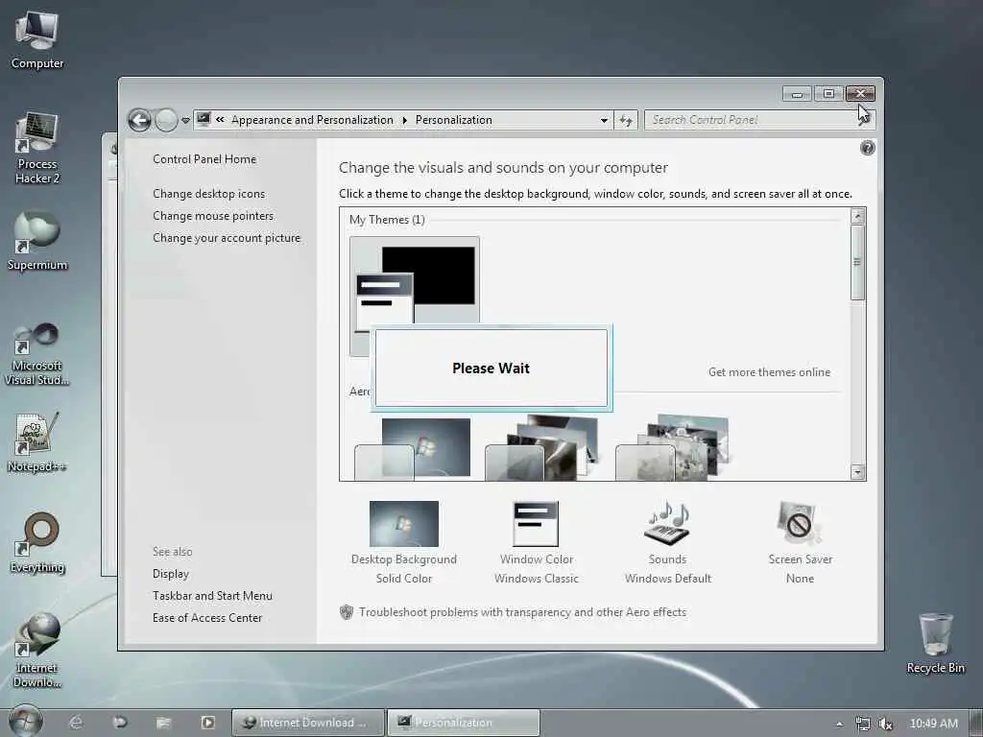Screen dimensions: 983x737
Task: Open Desktop Background settings
Action: (404, 543)
